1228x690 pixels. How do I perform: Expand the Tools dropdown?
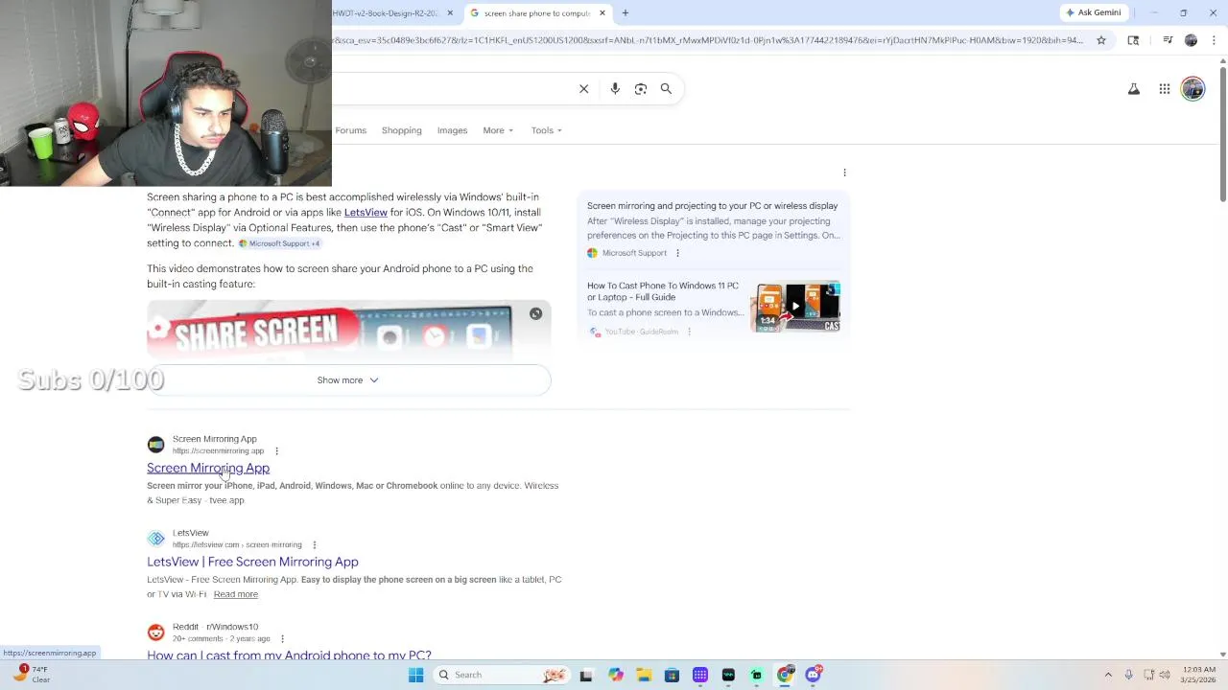pyautogui.click(x=547, y=130)
